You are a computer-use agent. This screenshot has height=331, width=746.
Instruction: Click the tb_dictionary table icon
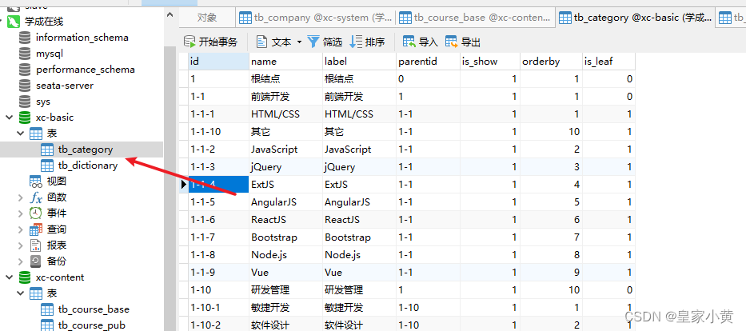[x=47, y=165]
